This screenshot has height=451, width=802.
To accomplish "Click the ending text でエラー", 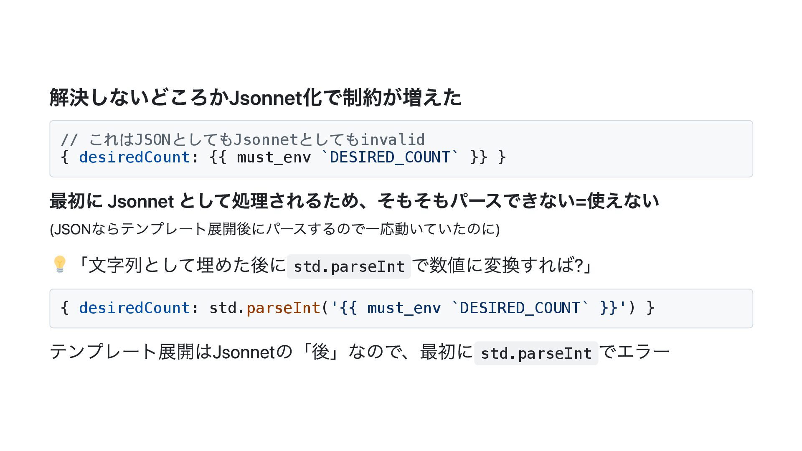I will (634, 352).
